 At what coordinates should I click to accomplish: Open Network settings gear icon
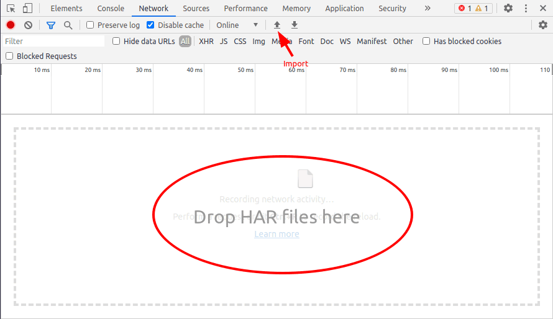[543, 25]
